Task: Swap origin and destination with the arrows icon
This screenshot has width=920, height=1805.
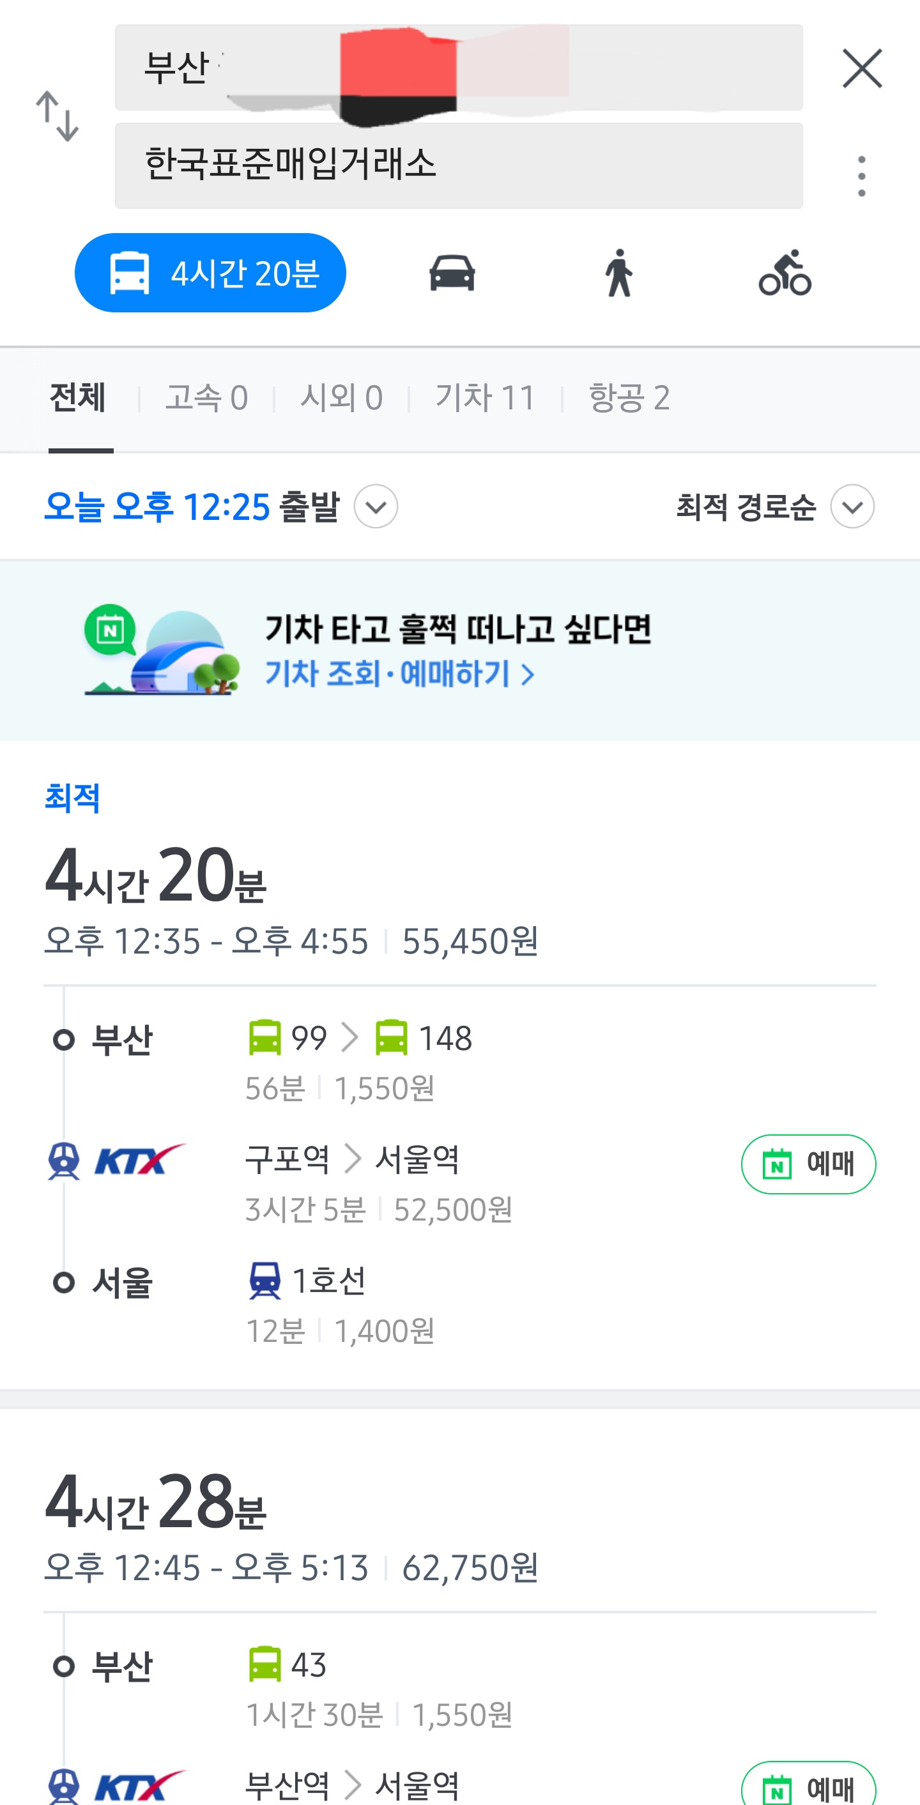Action: tap(57, 116)
